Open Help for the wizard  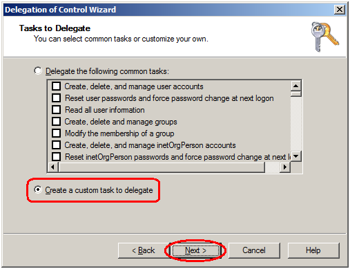click(x=313, y=250)
